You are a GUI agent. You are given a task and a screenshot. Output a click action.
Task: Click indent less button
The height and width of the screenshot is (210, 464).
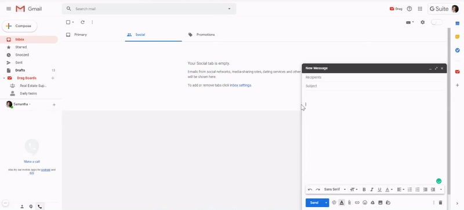(425, 190)
